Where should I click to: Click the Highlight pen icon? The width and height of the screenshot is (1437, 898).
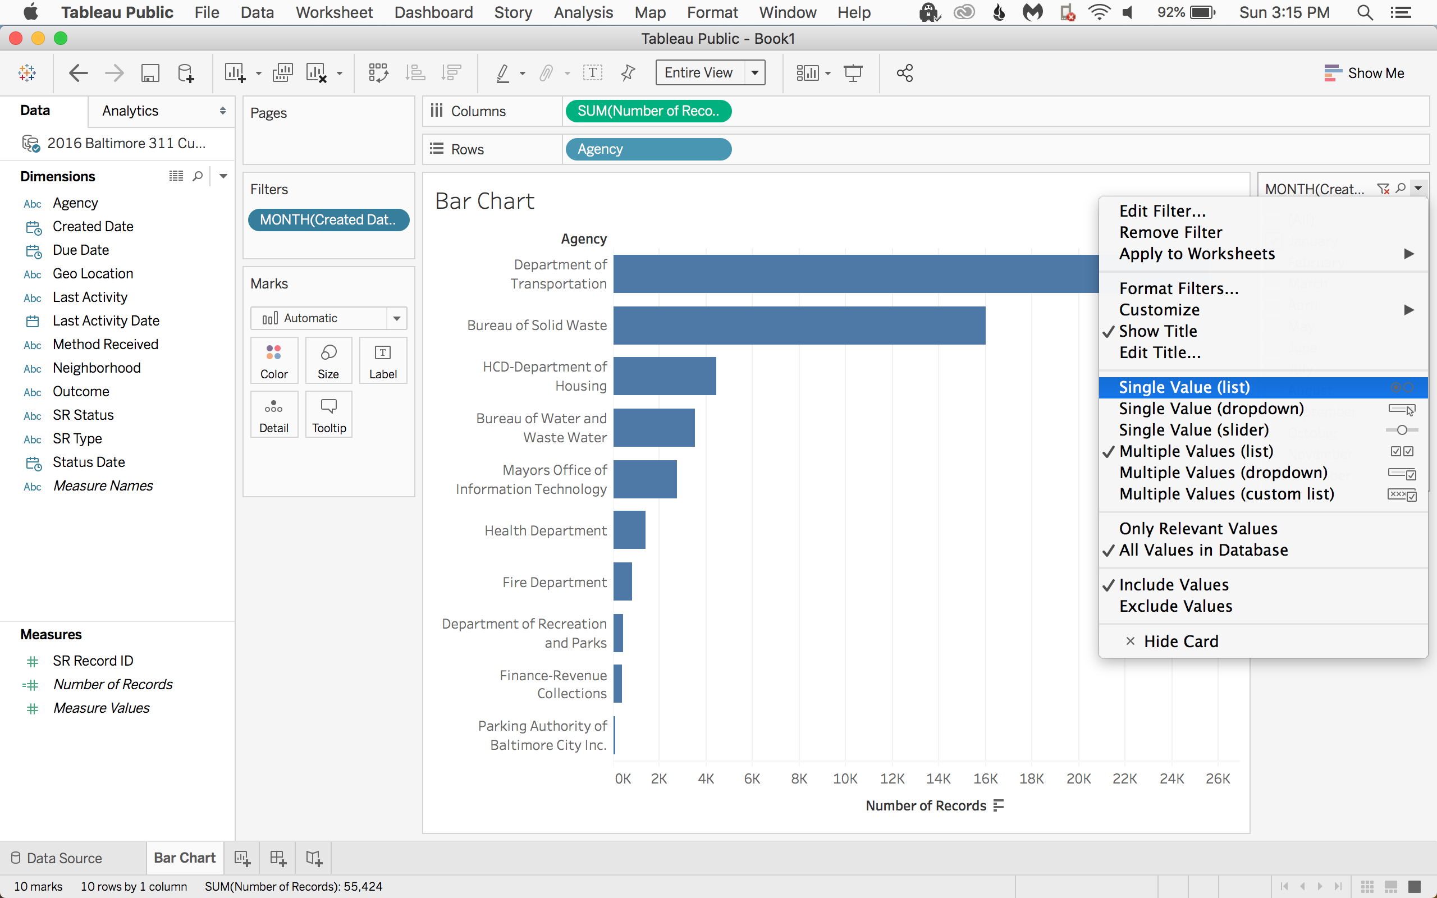[x=502, y=73]
